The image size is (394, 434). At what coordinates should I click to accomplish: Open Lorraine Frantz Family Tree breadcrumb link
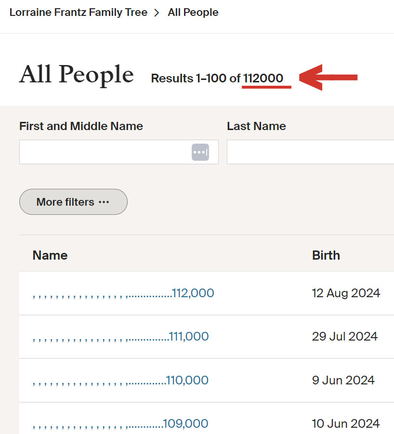(x=78, y=13)
